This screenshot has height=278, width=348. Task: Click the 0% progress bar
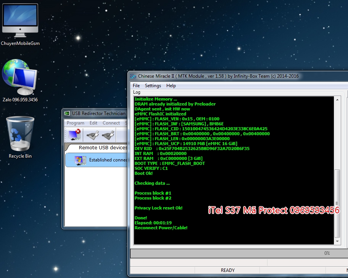239,253
